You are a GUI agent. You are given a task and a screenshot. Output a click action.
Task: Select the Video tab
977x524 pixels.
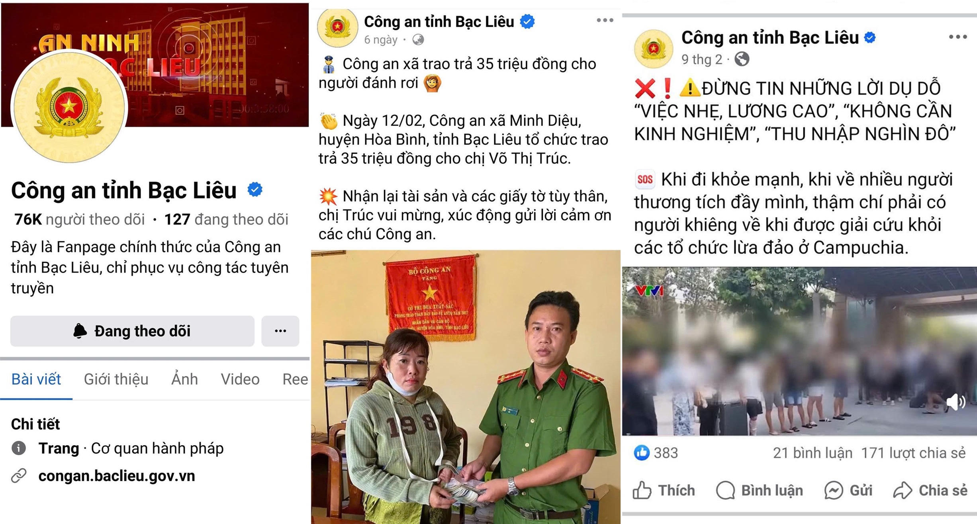point(240,379)
